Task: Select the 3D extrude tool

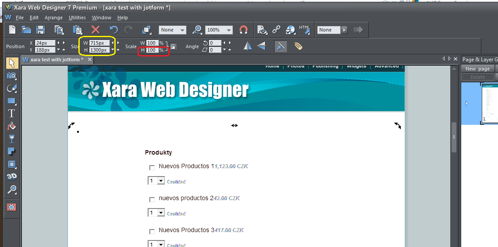Action: point(12,177)
